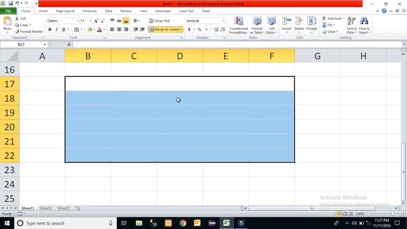Click the AutoSum button
Viewport: 407px width, 229px height.
point(333,18)
